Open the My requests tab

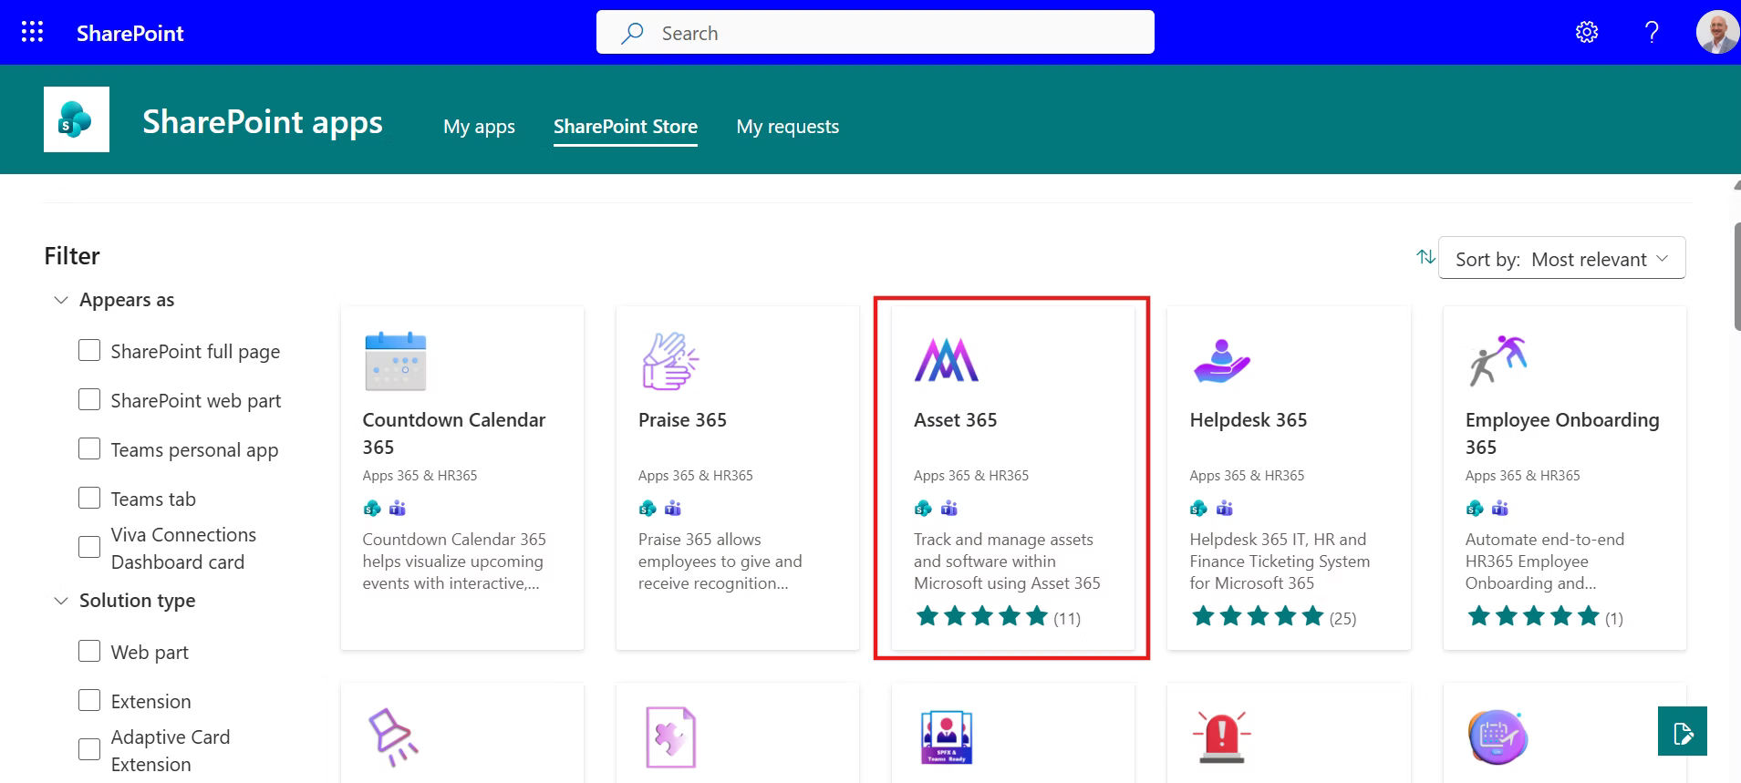click(788, 127)
